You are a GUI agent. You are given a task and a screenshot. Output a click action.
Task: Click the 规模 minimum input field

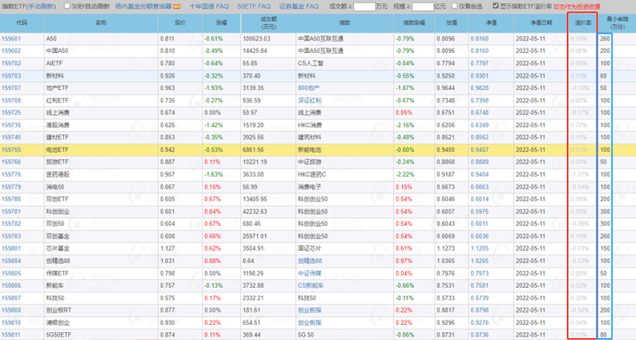(422, 6)
